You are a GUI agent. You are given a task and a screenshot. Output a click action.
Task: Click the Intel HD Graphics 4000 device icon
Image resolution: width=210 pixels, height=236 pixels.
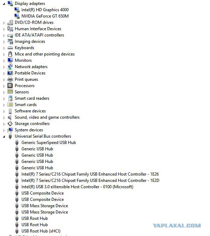point(17,10)
